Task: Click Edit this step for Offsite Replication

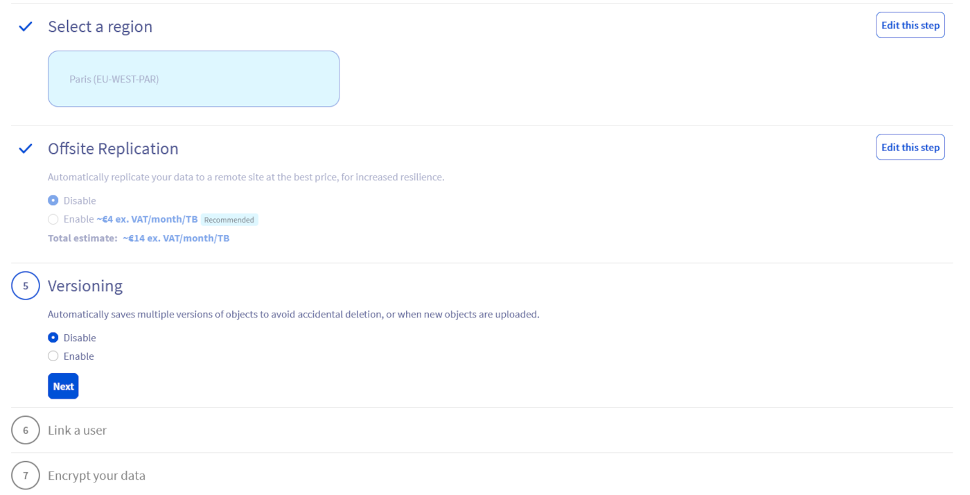Action: [910, 146]
